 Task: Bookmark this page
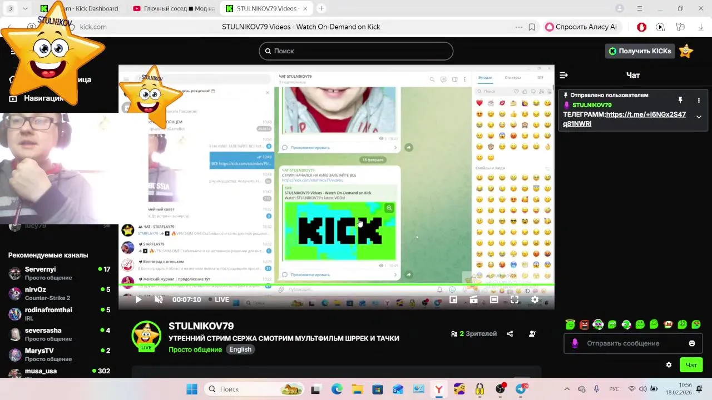(x=532, y=27)
